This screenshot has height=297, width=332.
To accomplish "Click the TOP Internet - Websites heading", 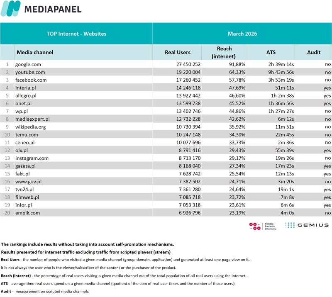I will (x=76, y=34).
